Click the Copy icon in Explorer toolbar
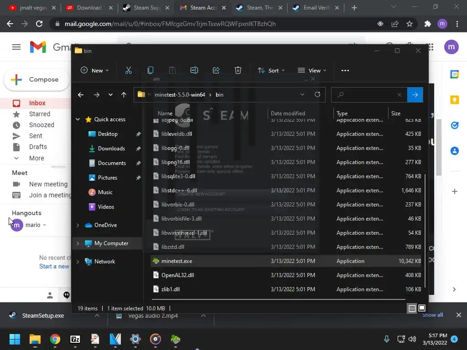The width and height of the screenshot is (467, 350). 150,70
